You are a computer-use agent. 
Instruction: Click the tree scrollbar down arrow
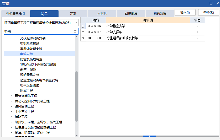click(77, 136)
